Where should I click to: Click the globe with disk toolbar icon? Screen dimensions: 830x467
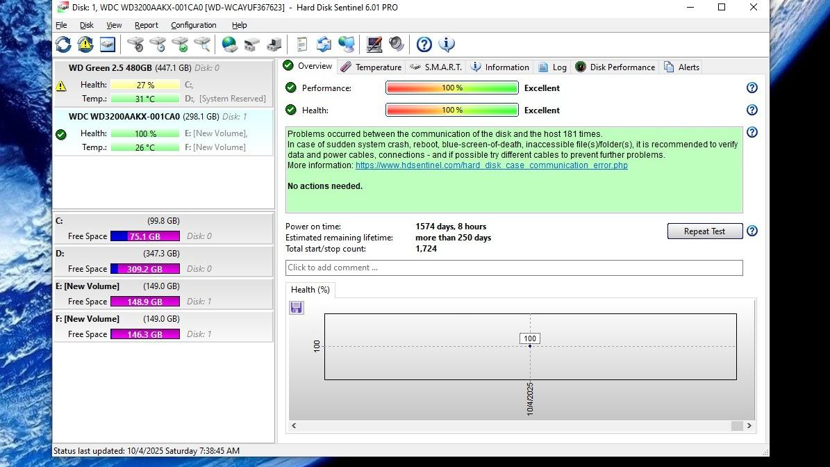(x=229, y=44)
